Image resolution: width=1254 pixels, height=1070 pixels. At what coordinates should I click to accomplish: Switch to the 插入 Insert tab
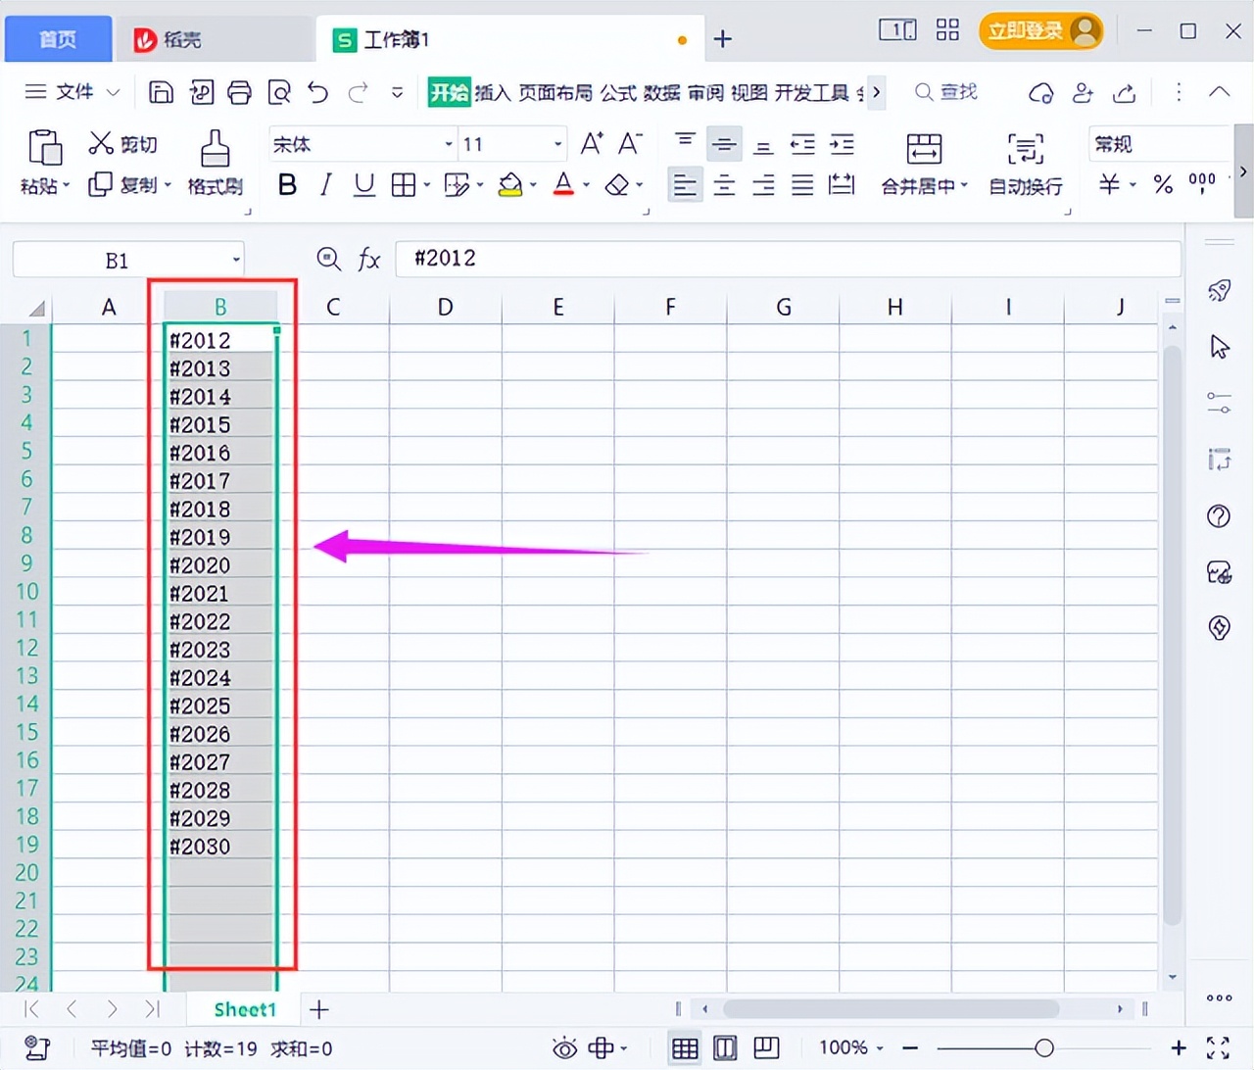(x=494, y=92)
